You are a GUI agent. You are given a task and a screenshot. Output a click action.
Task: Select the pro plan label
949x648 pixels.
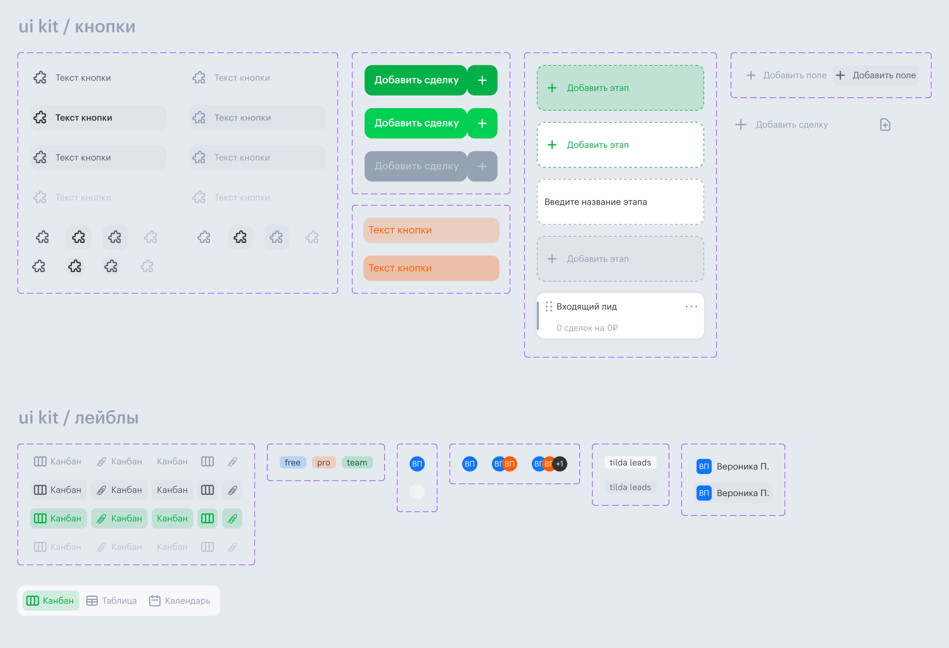[x=324, y=462]
